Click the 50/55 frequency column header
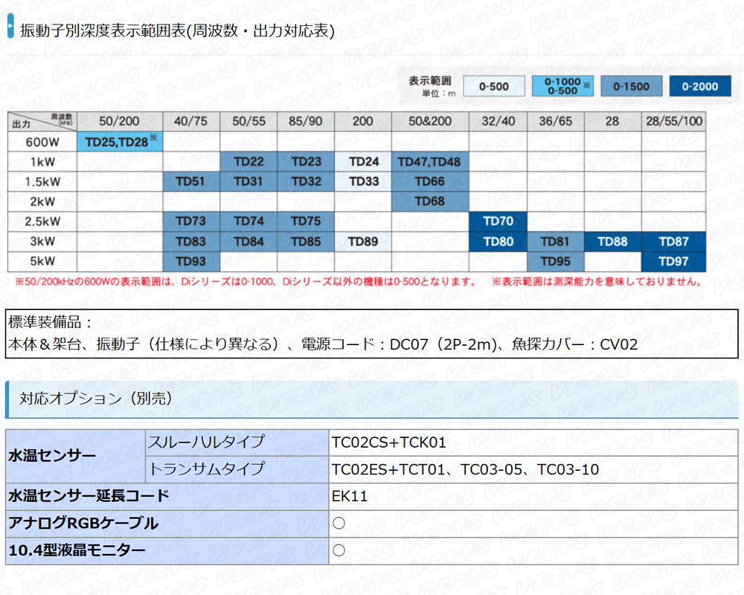The height and width of the screenshot is (595, 744). pos(248,121)
